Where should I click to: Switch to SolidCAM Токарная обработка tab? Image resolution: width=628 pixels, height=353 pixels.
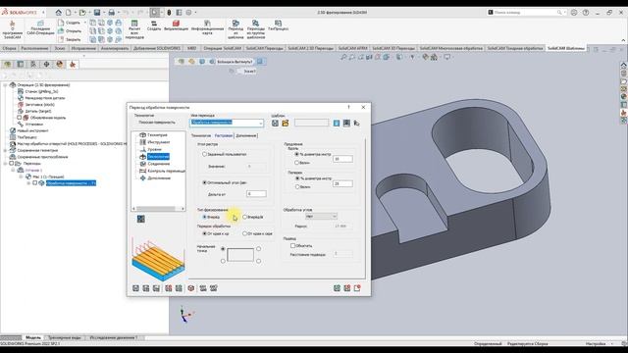pos(515,48)
